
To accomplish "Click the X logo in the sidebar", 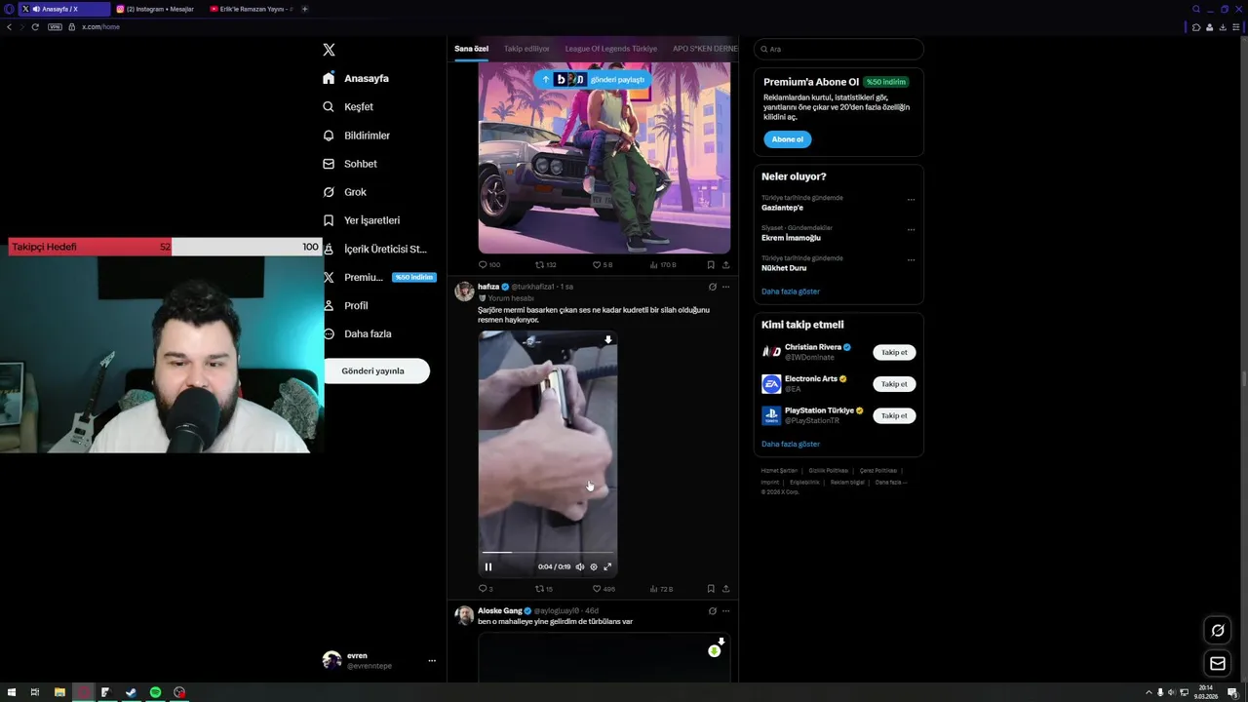I will pyautogui.click(x=329, y=50).
